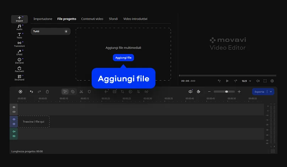Open the Sfondi tab
The height and width of the screenshot is (167, 287).
tap(113, 19)
